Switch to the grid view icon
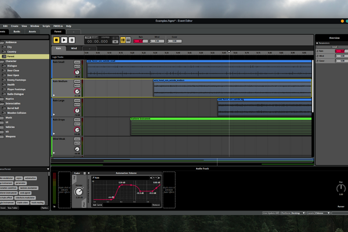 [x=128, y=40]
